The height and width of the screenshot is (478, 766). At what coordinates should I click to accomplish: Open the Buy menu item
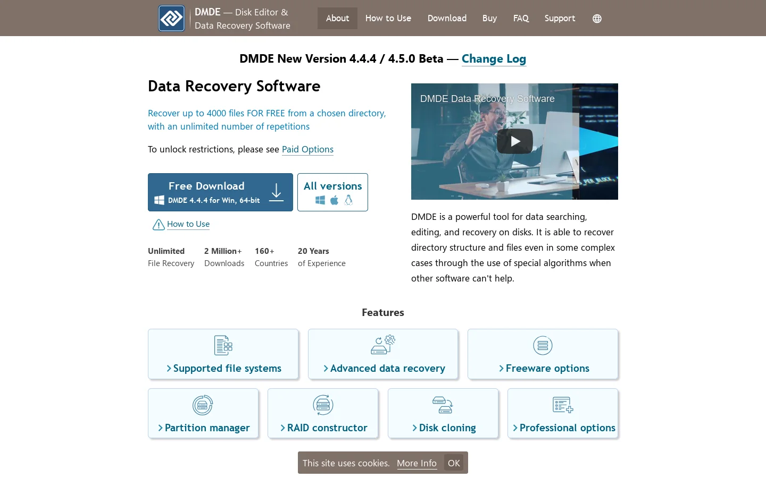(489, 18)
